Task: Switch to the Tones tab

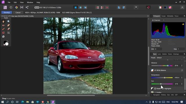Action: (x=170, y=54)
